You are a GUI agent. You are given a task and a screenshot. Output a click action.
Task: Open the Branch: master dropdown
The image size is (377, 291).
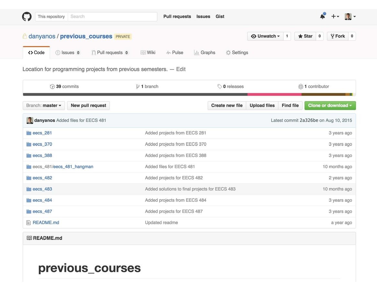coord(44,105)
